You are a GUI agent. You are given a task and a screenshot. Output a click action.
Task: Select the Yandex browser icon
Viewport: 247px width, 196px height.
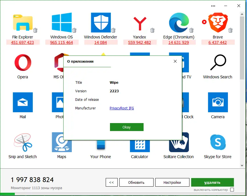point(140,24)
